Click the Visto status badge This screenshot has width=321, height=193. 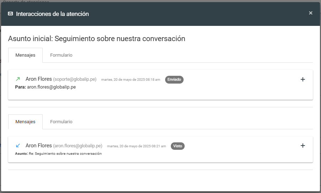(178, 146)
